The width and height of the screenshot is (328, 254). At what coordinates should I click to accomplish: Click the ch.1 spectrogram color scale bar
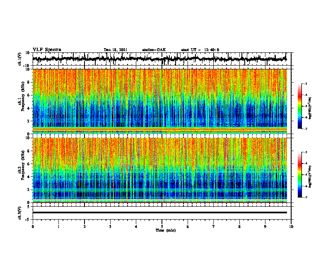click(299, 106)
